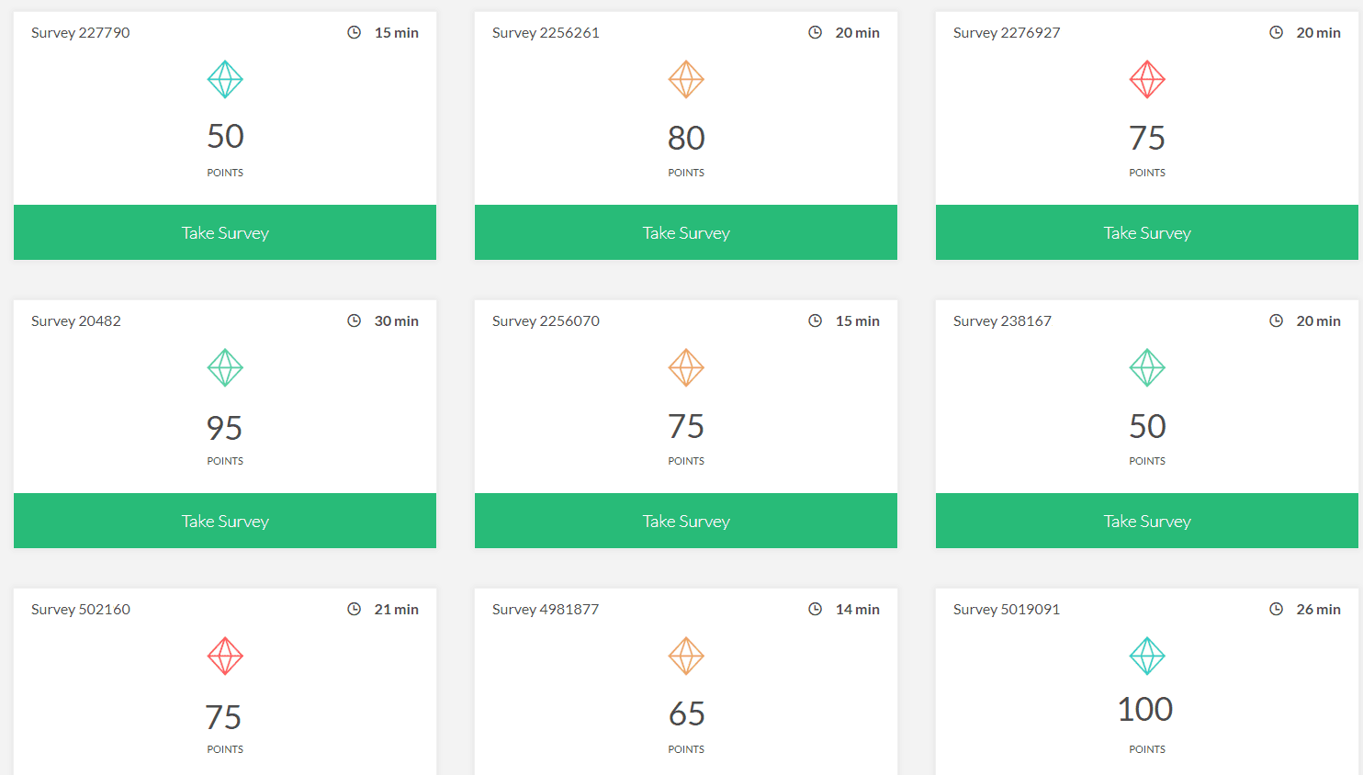
Task: Click the clock icon on Survey 502160
Action: [x=354, y=609]
